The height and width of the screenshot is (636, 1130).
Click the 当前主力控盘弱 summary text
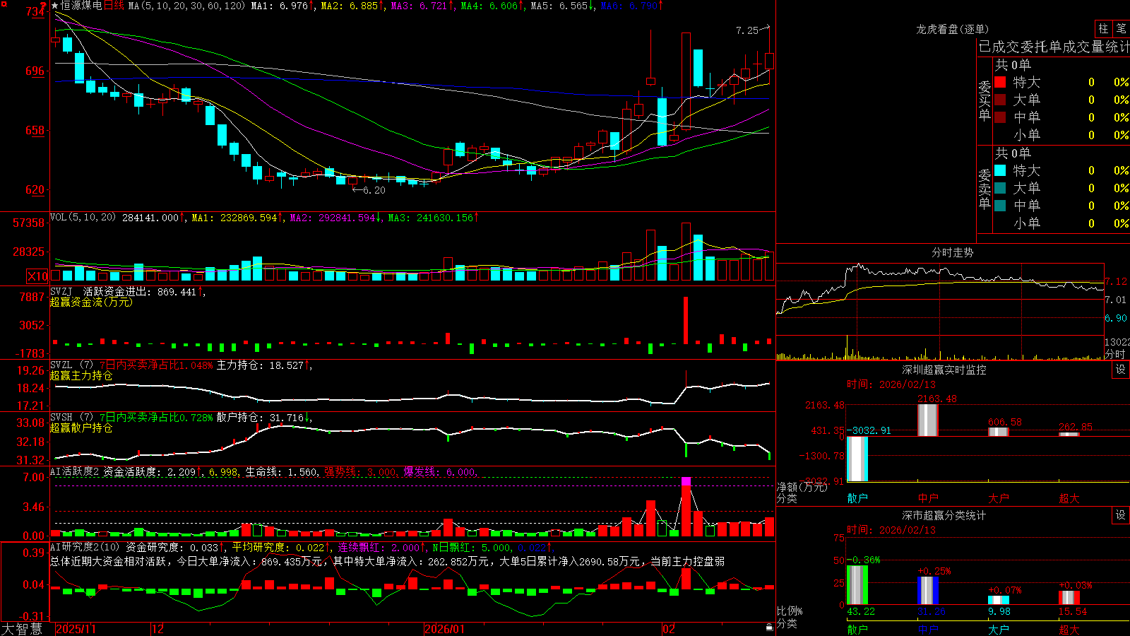click(x=687, y=561)
